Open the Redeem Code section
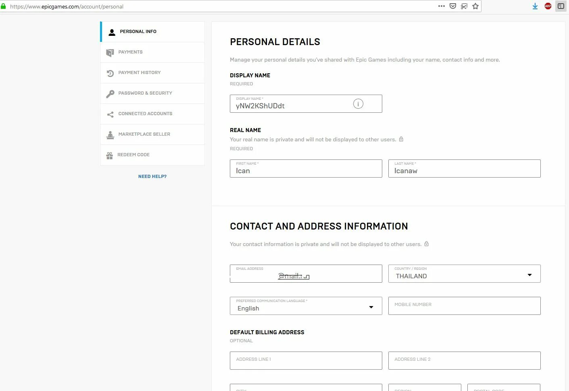 [152, 155]
